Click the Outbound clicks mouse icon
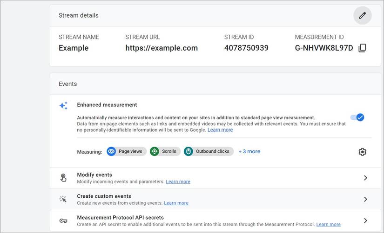 click(x=189, y=151)
